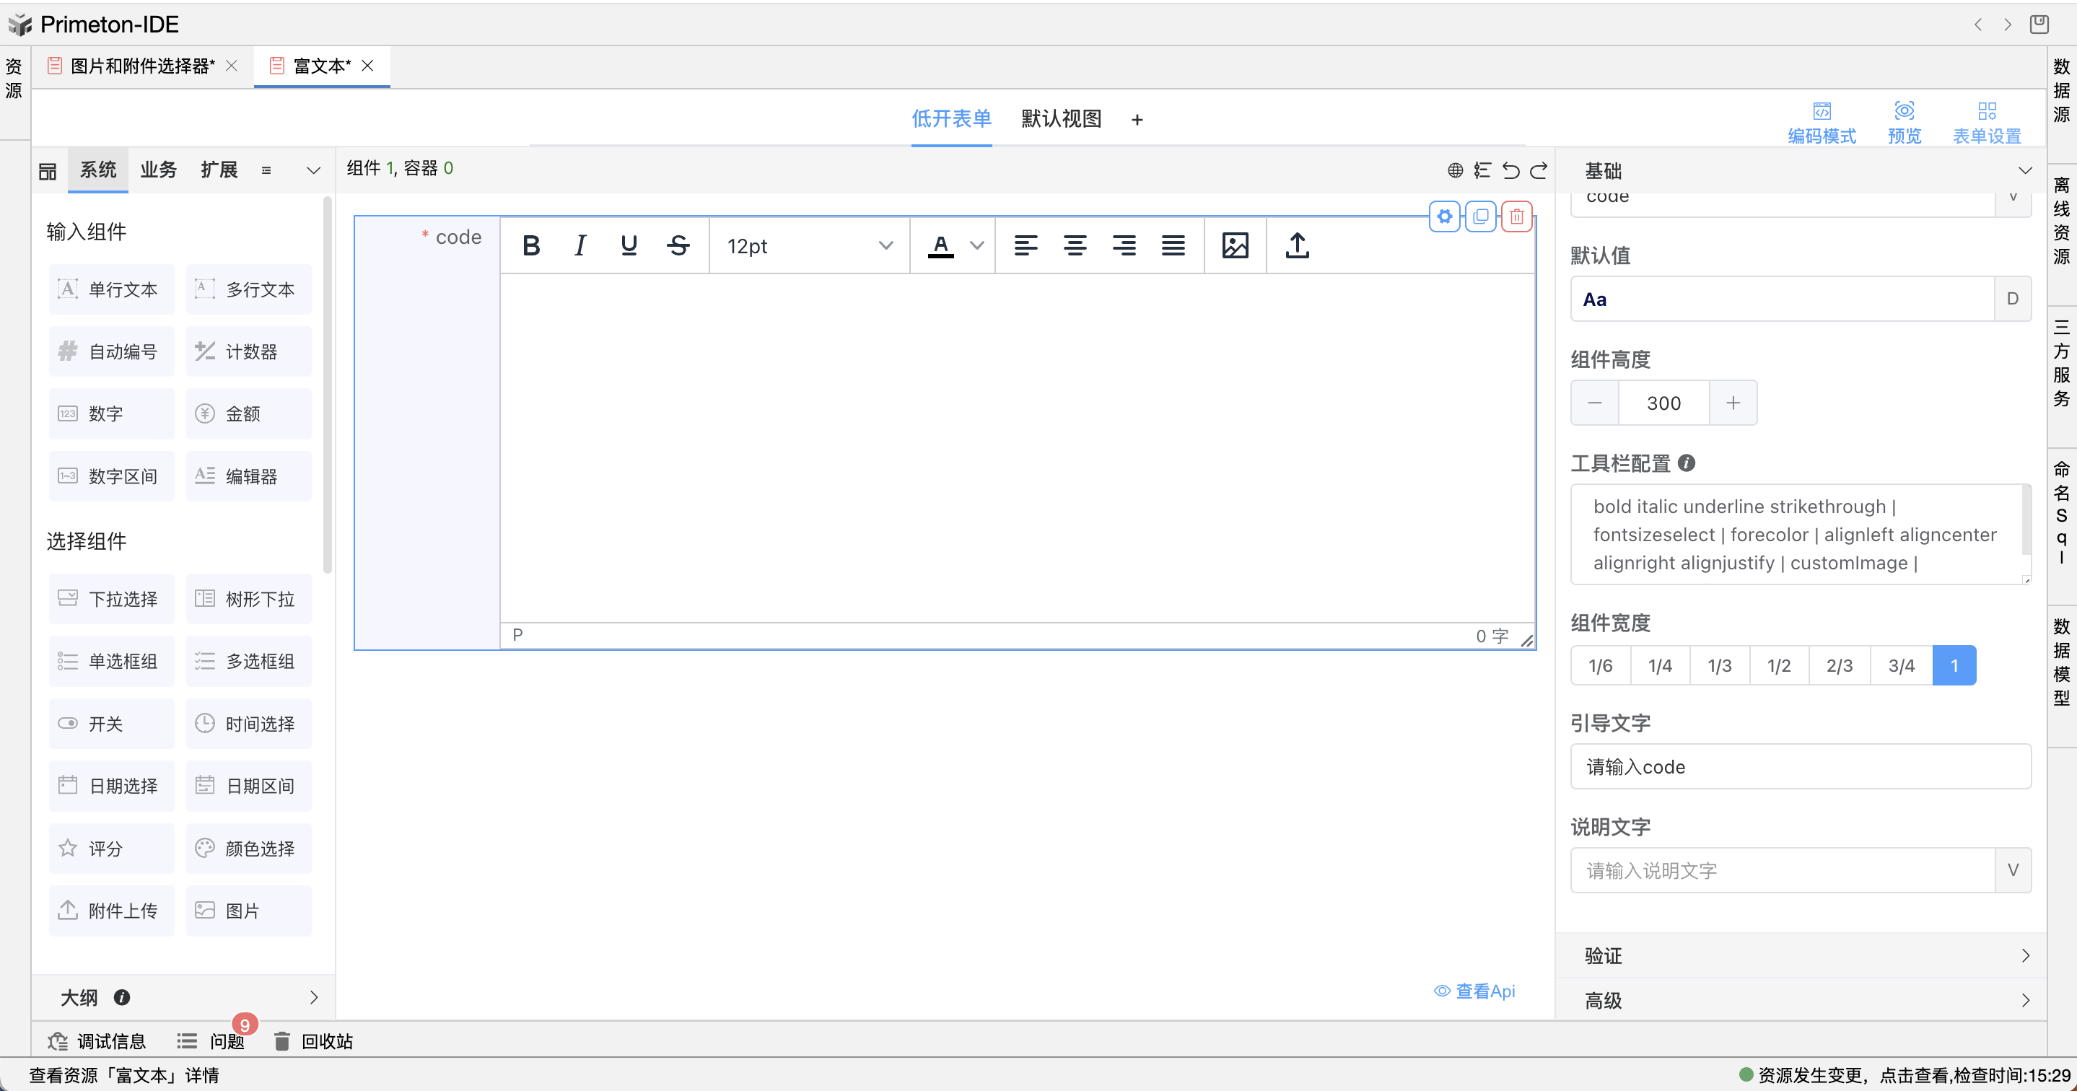Select component width 3/4
This screenshot has height=1091, width=2077.
click(1900, 665)
